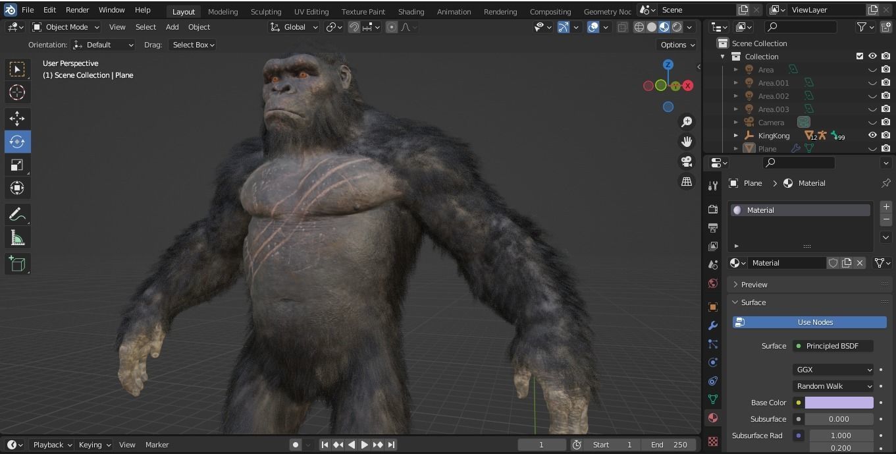Open the viewport Add menu

pyautogui.click(x=172, y=27)
